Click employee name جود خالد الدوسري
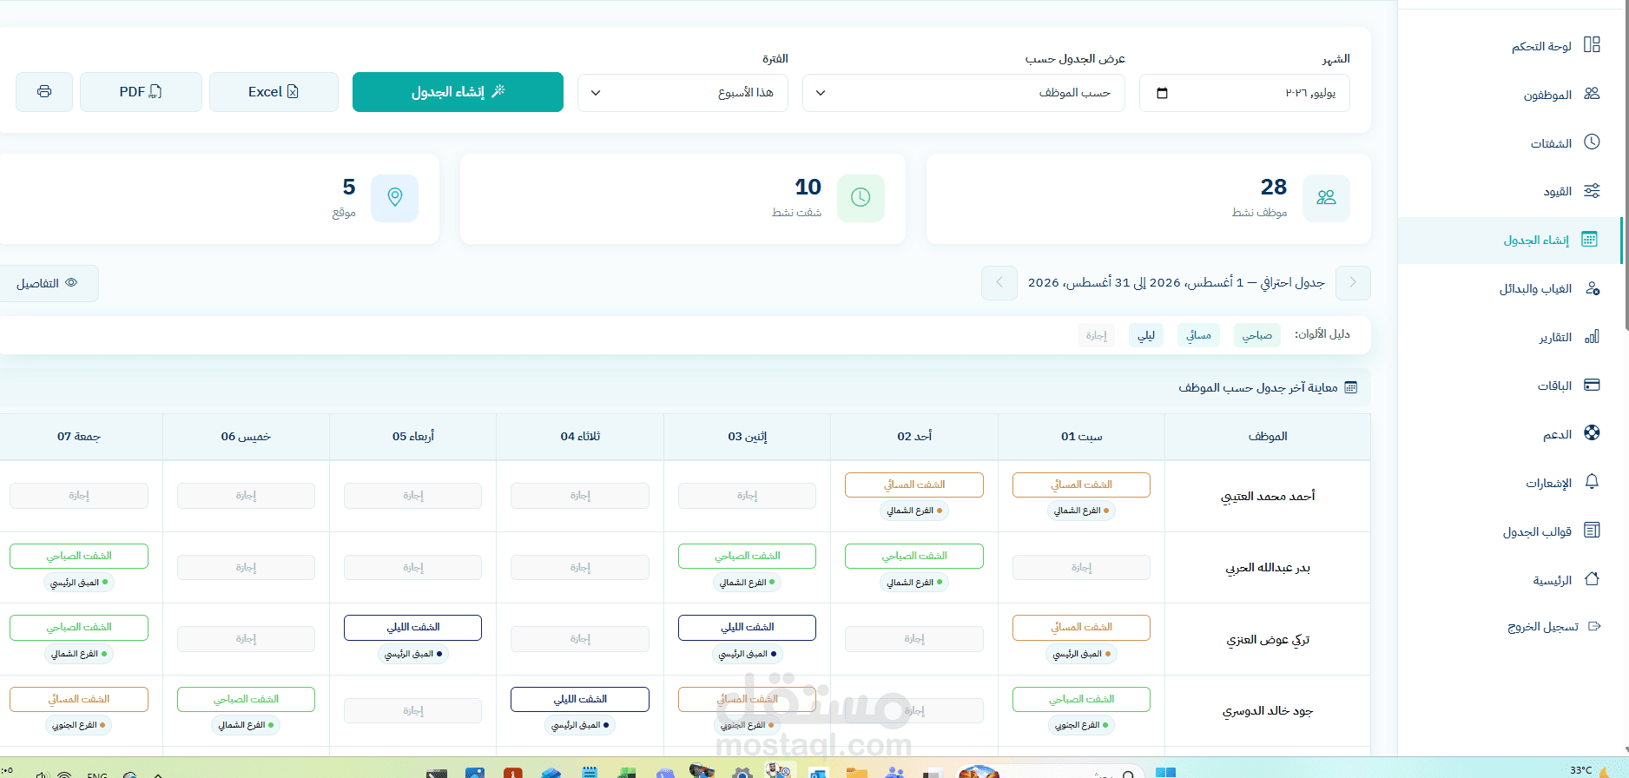The image size is (1629, 778). 1268,710
